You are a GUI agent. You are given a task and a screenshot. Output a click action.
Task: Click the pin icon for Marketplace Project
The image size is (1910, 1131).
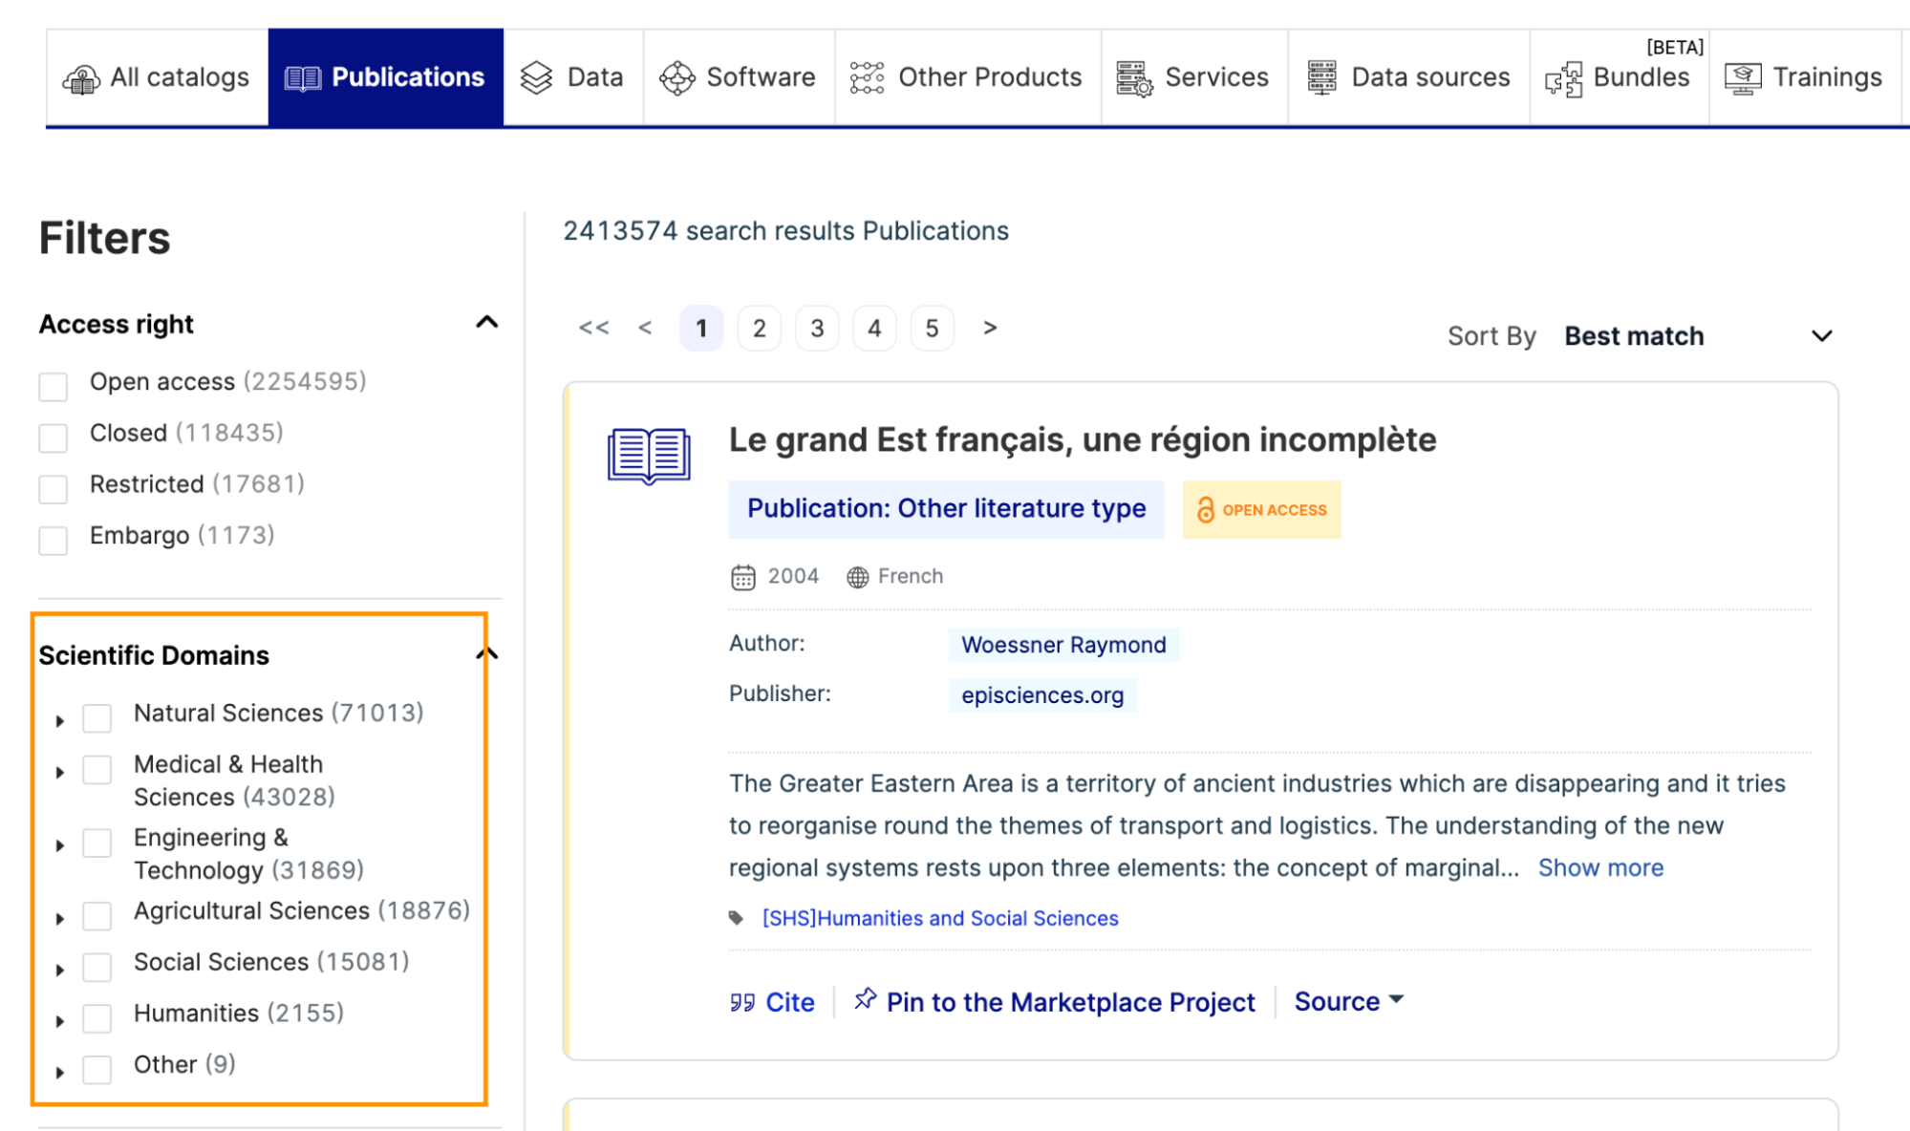coord(866,999)
